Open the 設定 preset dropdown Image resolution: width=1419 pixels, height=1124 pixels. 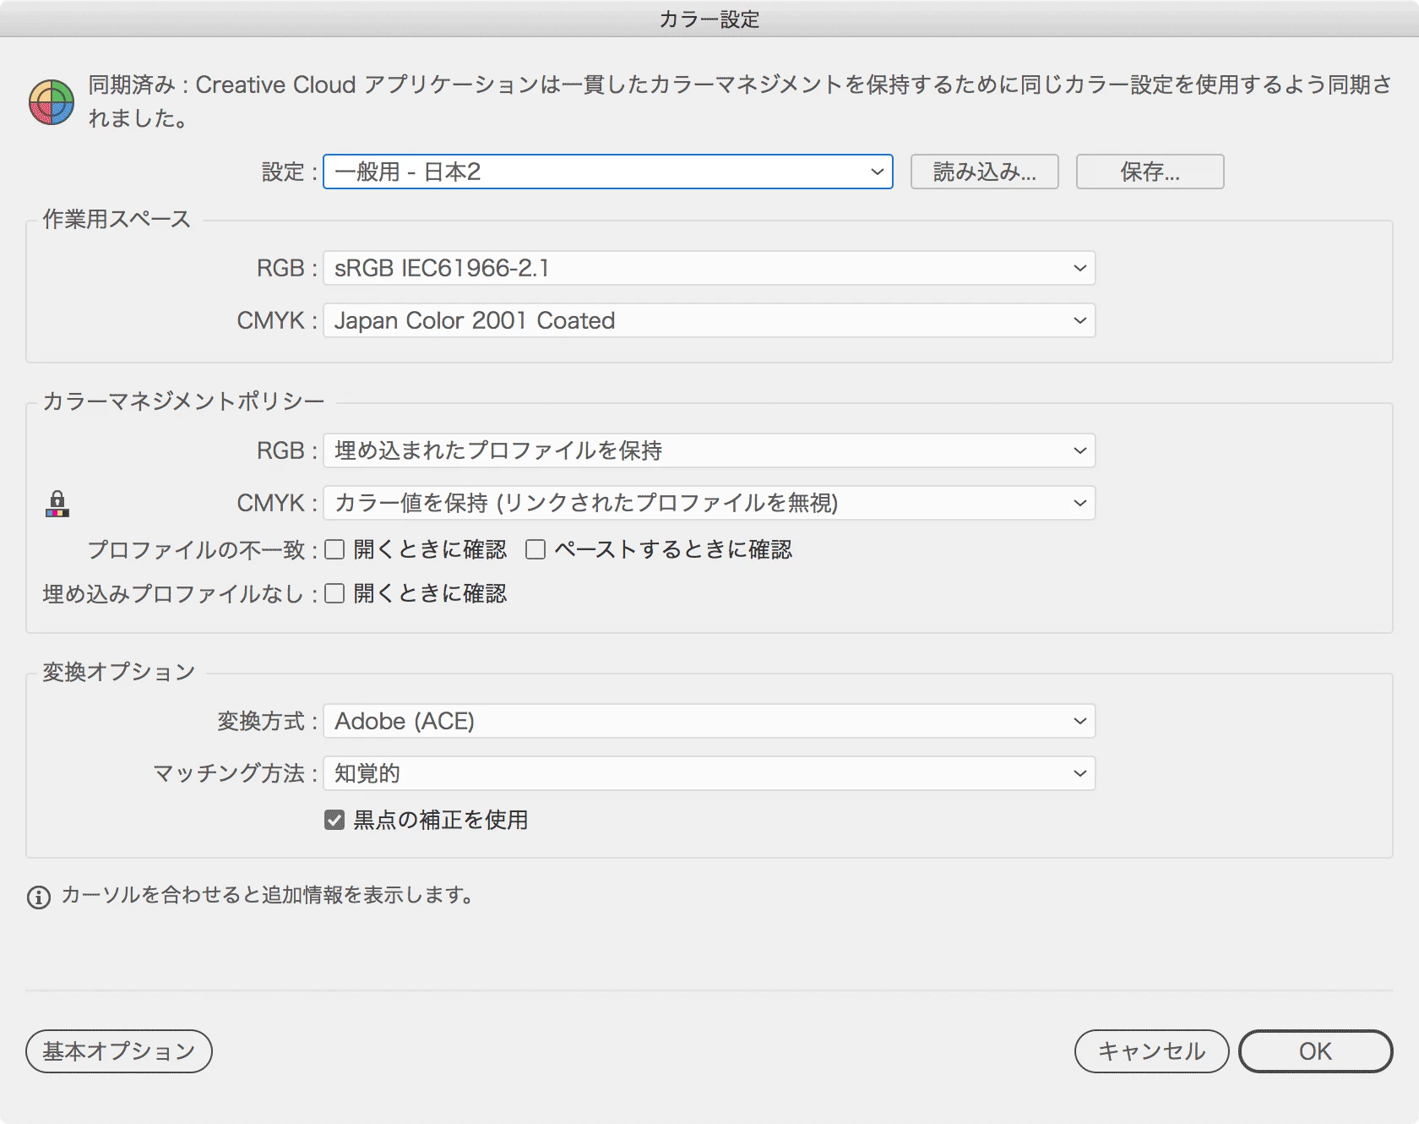[608, 172]
